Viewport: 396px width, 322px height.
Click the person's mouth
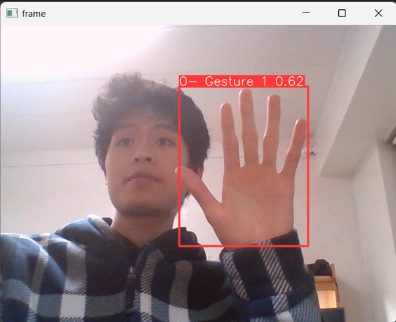pos(139,178)
